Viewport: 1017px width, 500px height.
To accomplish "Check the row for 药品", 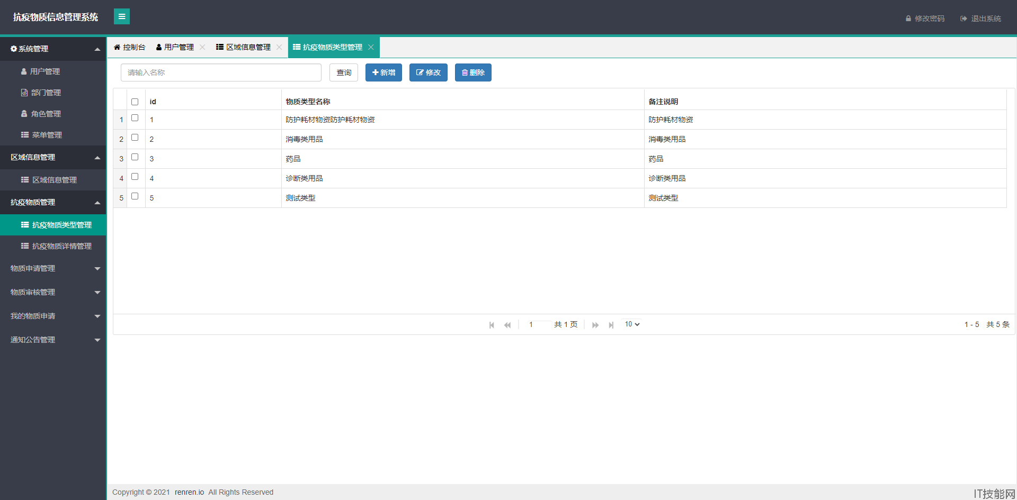I will 135,157.
